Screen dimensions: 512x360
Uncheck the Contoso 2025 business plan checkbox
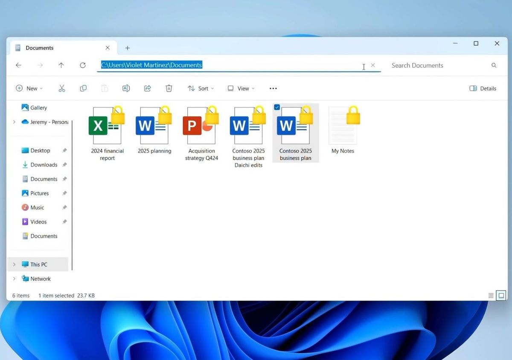coord(277,107)
